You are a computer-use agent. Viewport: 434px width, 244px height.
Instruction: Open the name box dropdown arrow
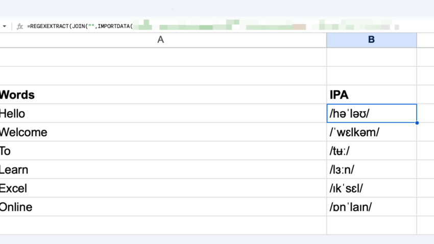pos(5,26)
